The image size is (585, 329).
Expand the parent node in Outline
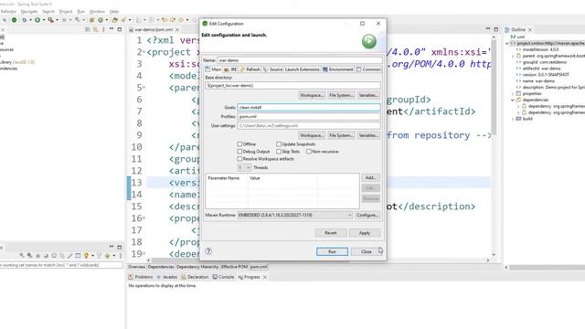(x=513, y=56)
